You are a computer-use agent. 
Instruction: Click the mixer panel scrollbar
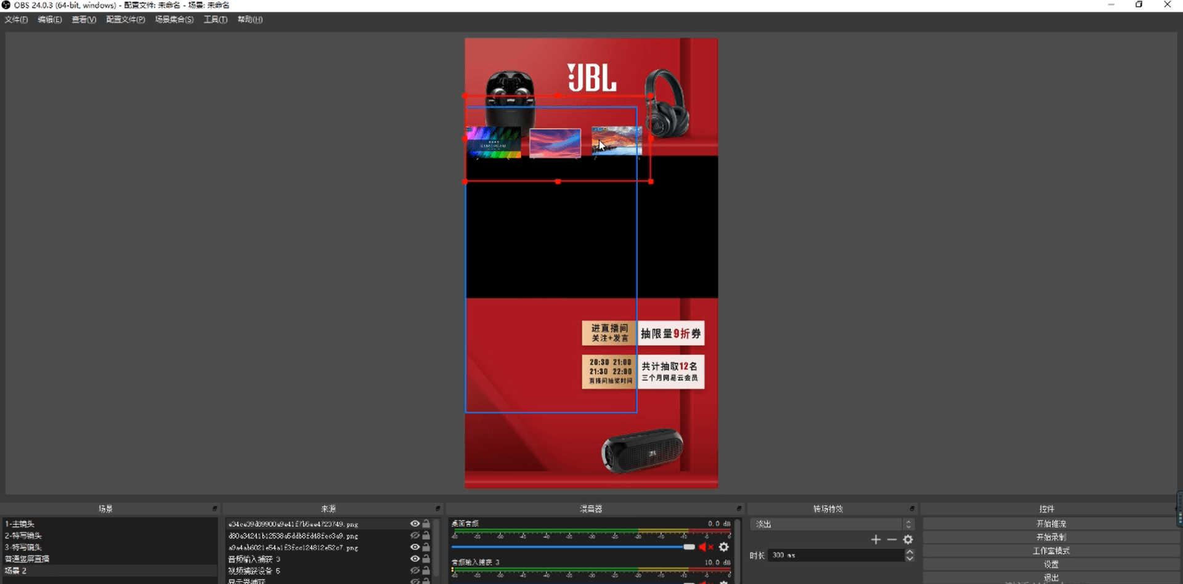pyautogui.click(x=738, y=550)
